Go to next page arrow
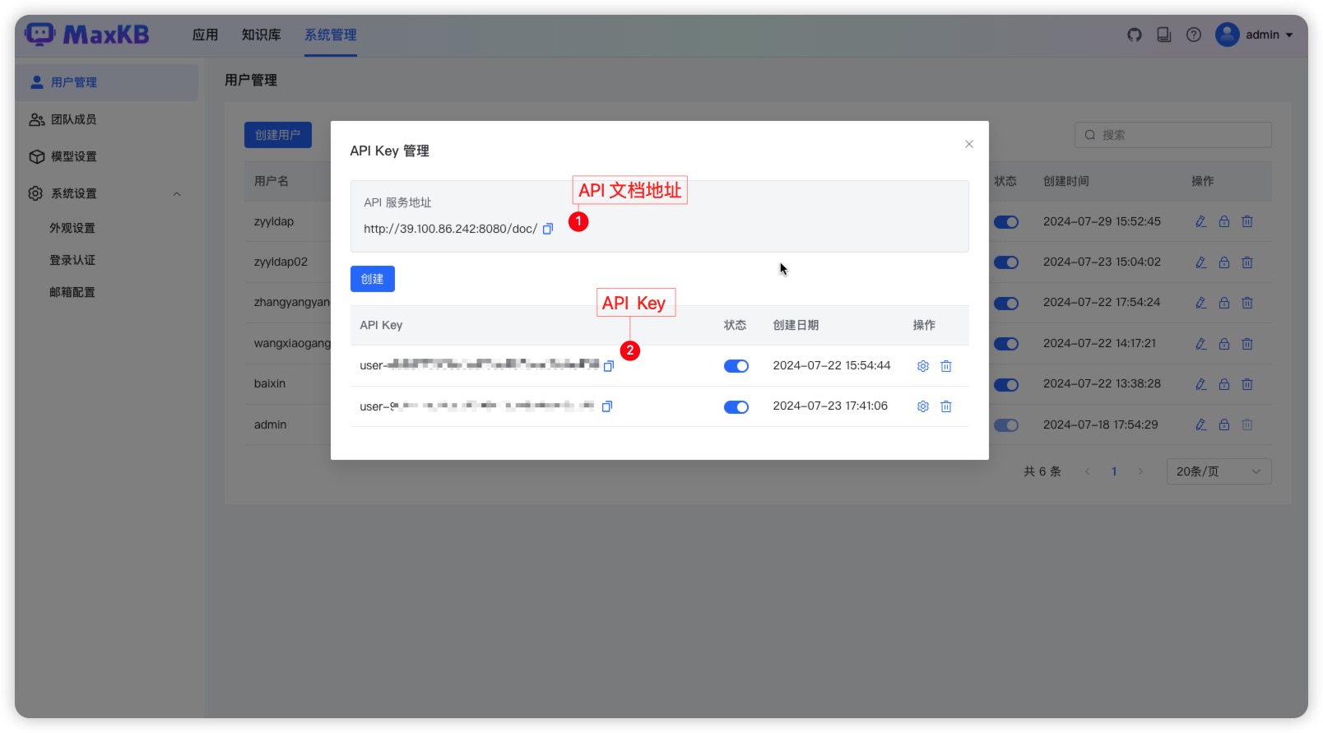This screenshot has width=1323, height=733. pyautogui.click(x=1140, y=471)
